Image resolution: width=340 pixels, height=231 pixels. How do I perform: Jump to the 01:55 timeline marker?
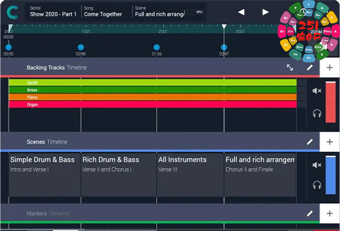click(156, 47)
